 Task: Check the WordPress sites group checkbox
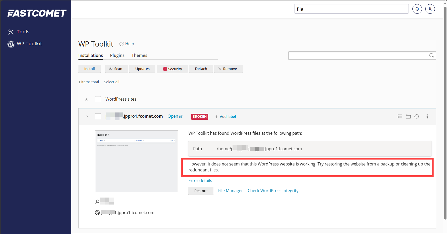pyautogui.click(x=98, y=99)
